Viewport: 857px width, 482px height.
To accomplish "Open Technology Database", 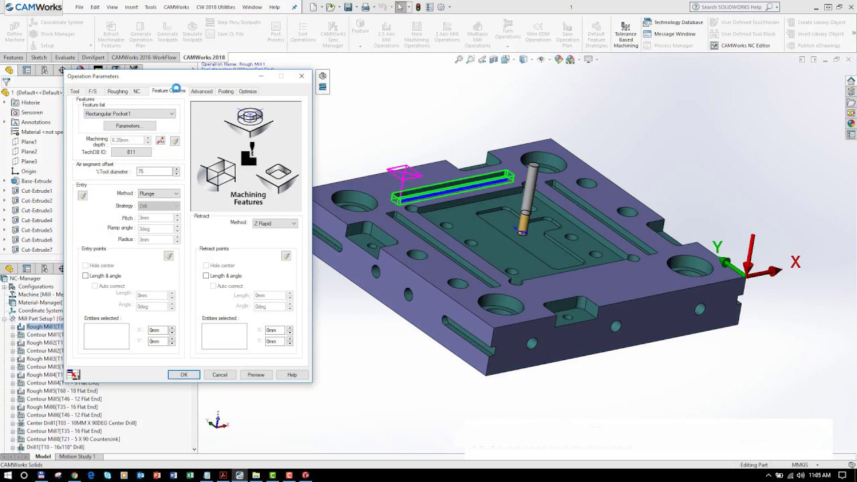I will click(x=673, y=22).
